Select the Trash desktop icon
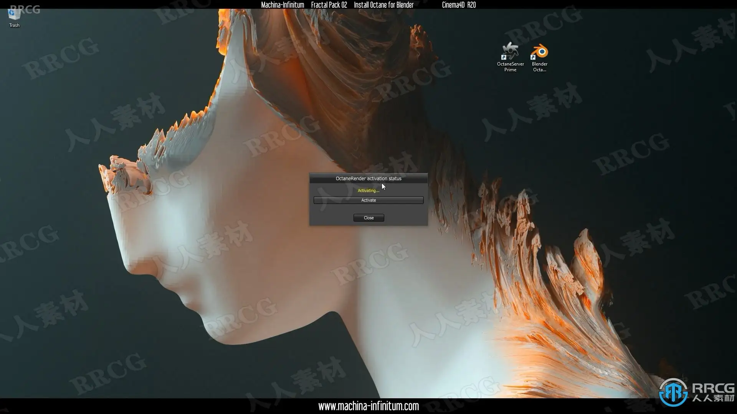This screenshot has width=737, height=414. point(14,15)
